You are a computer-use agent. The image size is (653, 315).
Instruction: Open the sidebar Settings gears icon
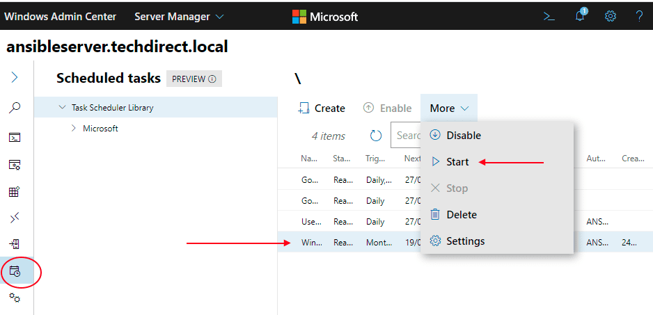pos(15,298)
